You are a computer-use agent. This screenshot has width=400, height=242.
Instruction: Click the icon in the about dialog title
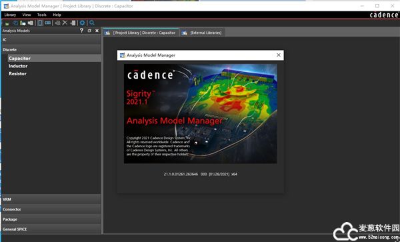point(123,55)
